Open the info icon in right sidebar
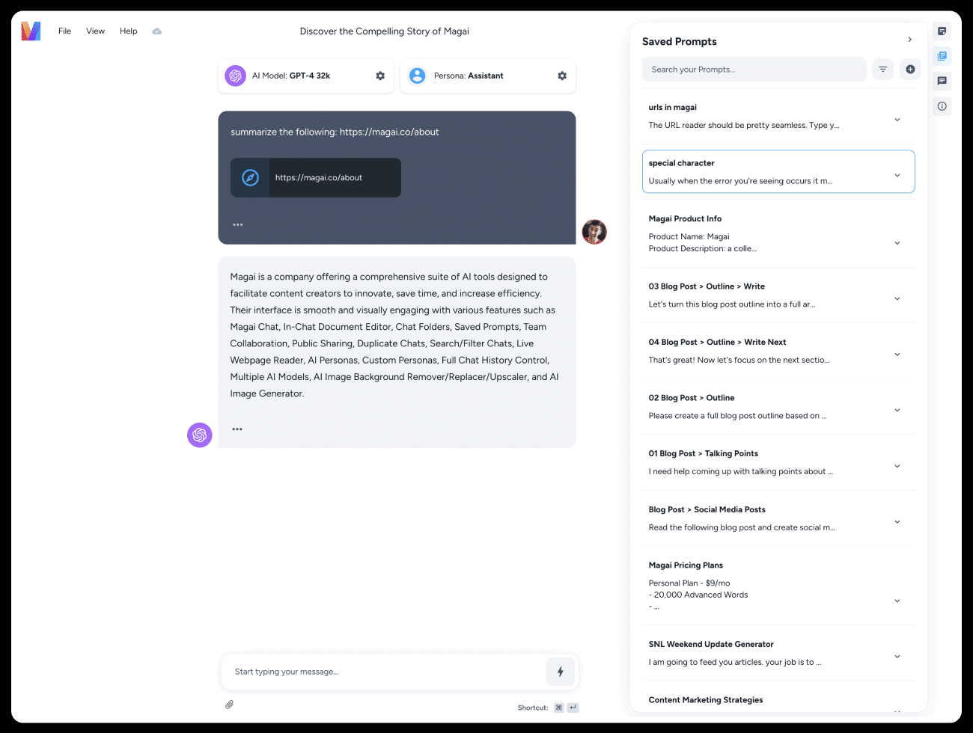This screenshot has width=973, height=733. 942,106
